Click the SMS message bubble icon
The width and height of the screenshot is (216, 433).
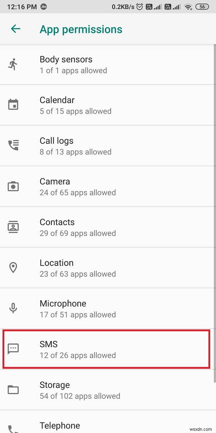tap(14, 349)
